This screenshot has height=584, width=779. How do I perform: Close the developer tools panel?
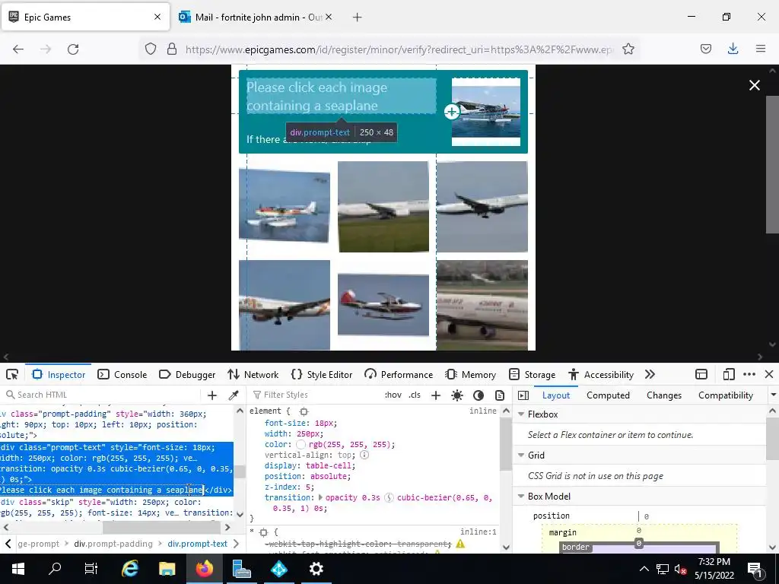click(x=768, y=374)
